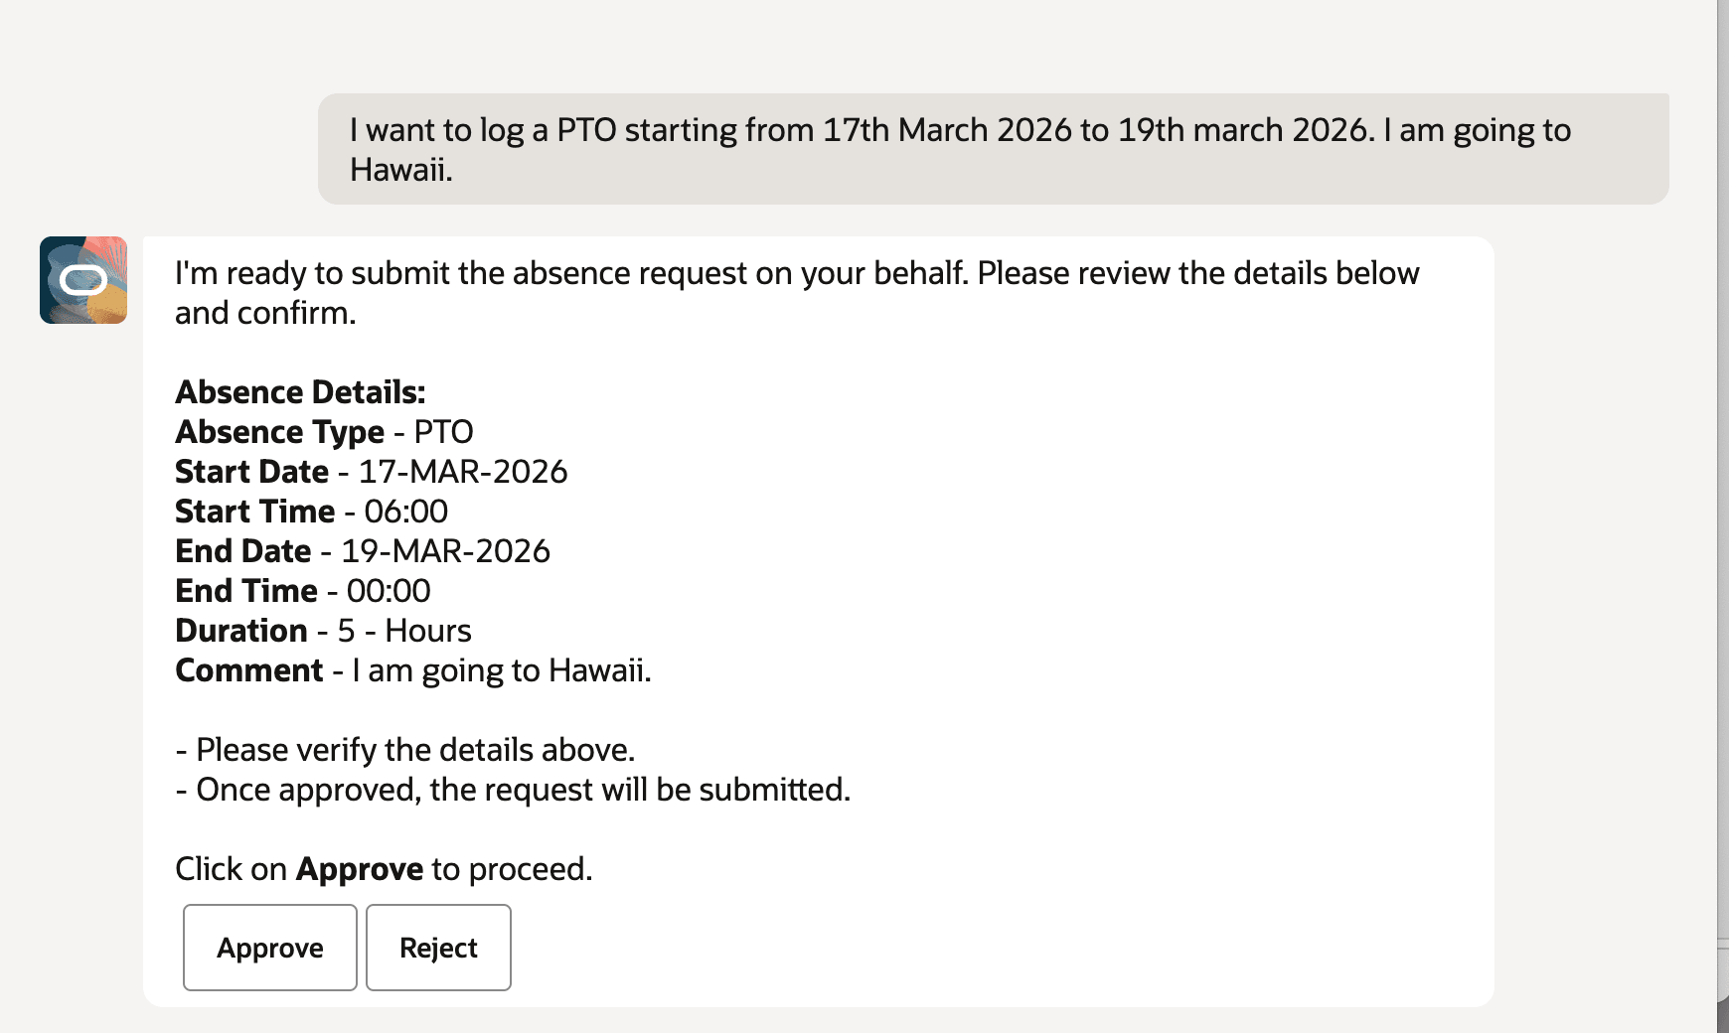Select the Absence Type PTO line
1729x1033 pixels.
pyautogui.click(x=324, y=431)
